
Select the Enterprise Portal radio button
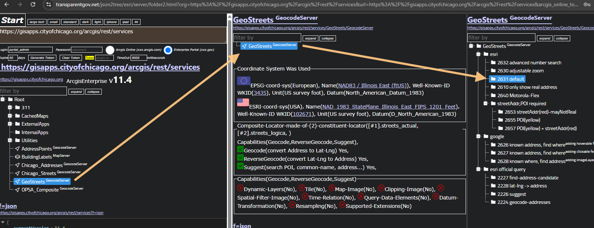click(168, 50)
